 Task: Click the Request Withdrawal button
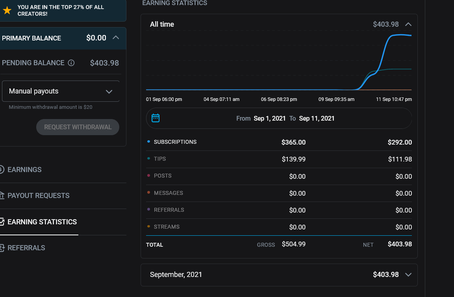pyautogui.click(x=78, y=127)
